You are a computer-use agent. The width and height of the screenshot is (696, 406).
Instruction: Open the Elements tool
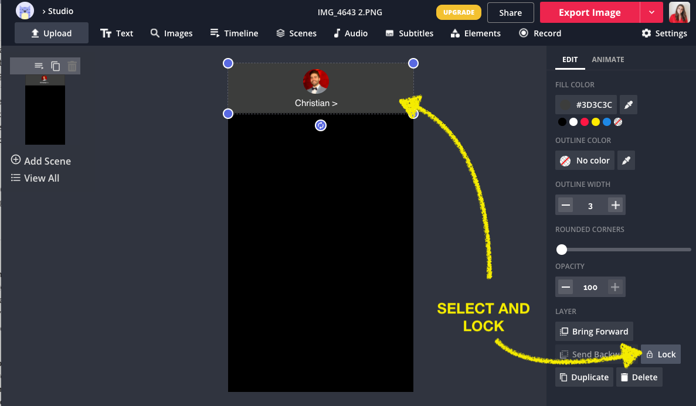coord(476,33)
